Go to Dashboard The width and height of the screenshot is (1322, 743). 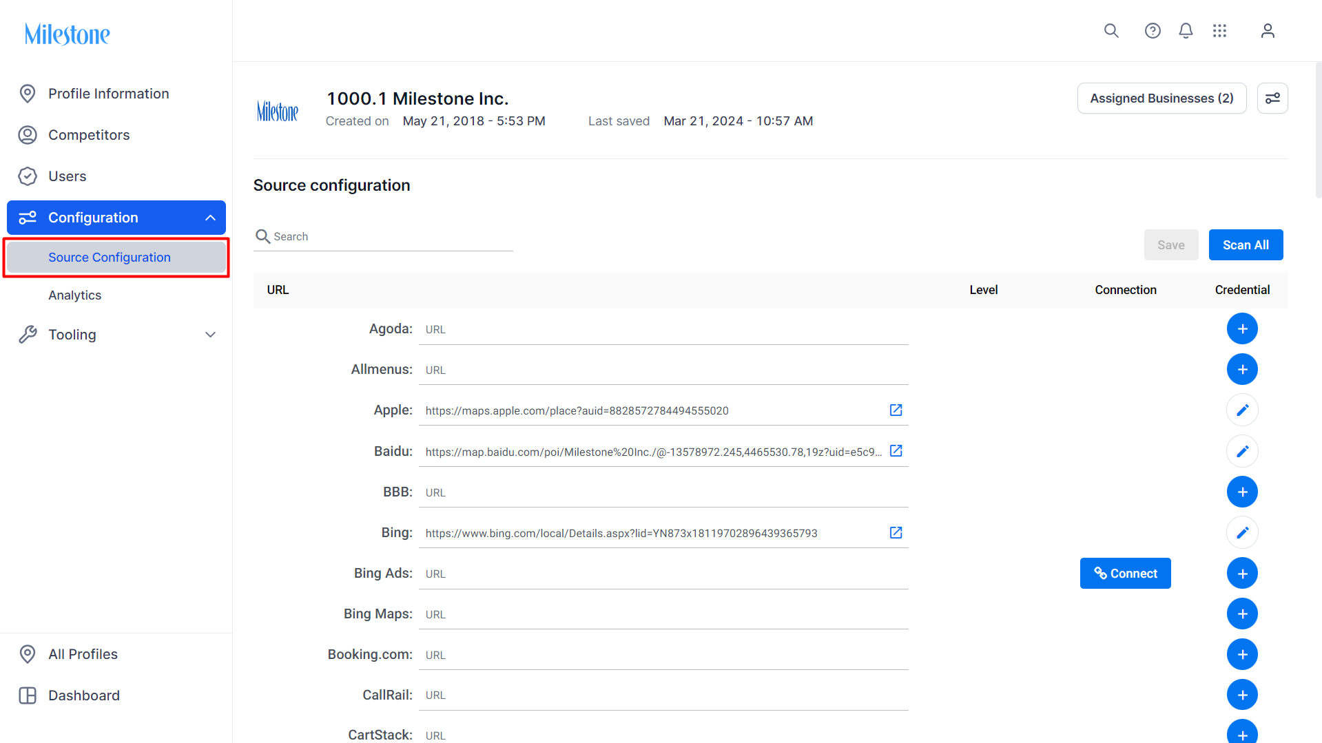pyautogui.click(x=116, y=695)
